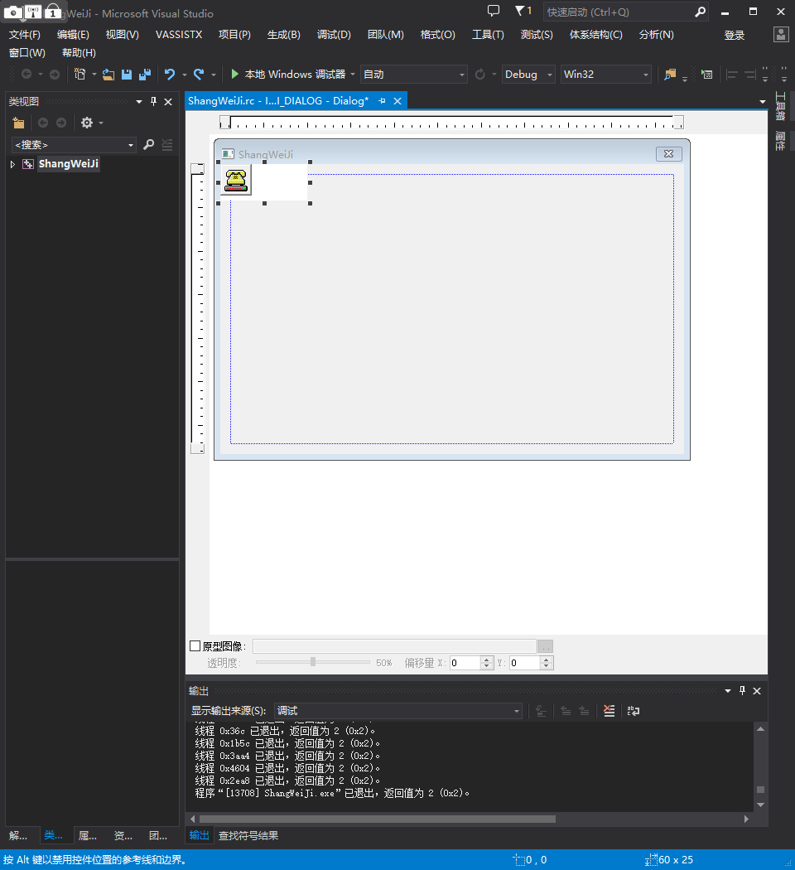This screenshot has width=795, height=870.
Task: Click the Find in Files toolbar icon
Action: [670, 75]
